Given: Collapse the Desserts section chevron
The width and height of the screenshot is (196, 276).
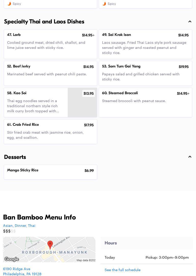Looking at the screenshot, I should pyautogui.click(x=190, y=157).
